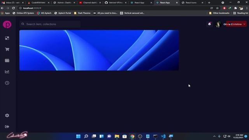Click the pink 'p' app logo
Screen dimensions: 249x140
click(x=7, y=24)
